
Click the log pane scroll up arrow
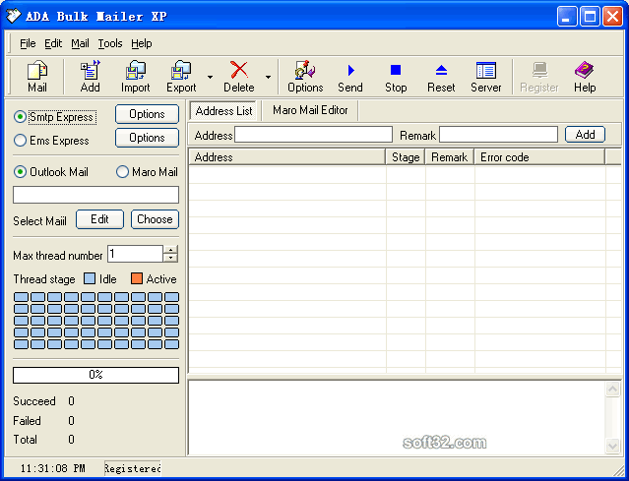point(612,390)
